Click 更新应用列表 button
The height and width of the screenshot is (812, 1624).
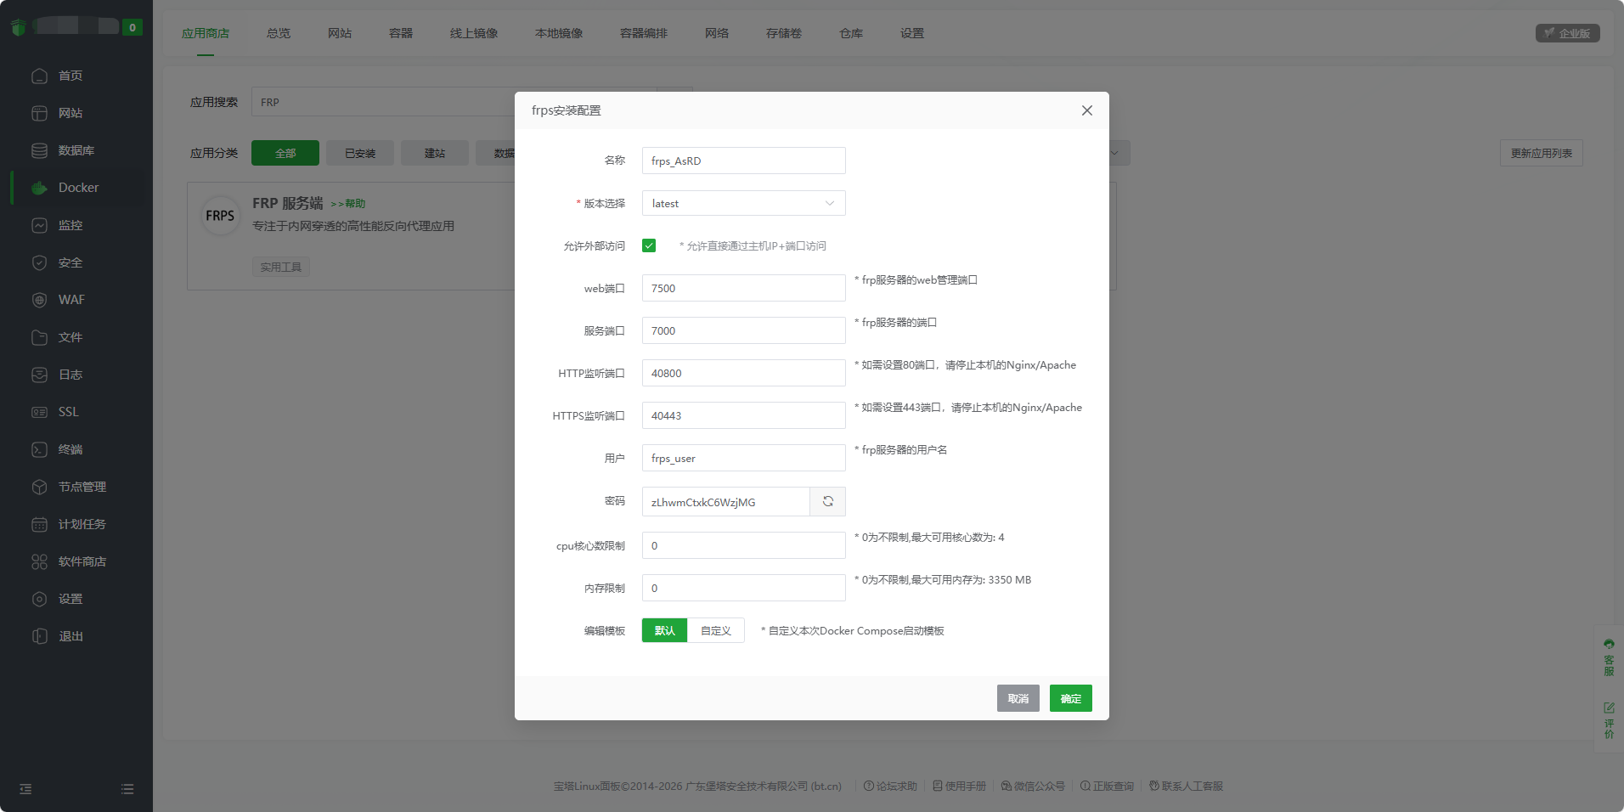1541,153
